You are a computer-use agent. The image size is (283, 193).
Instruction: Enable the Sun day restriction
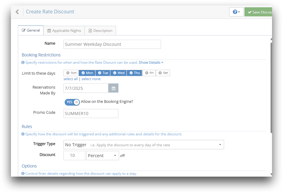[x=71, y=73]
